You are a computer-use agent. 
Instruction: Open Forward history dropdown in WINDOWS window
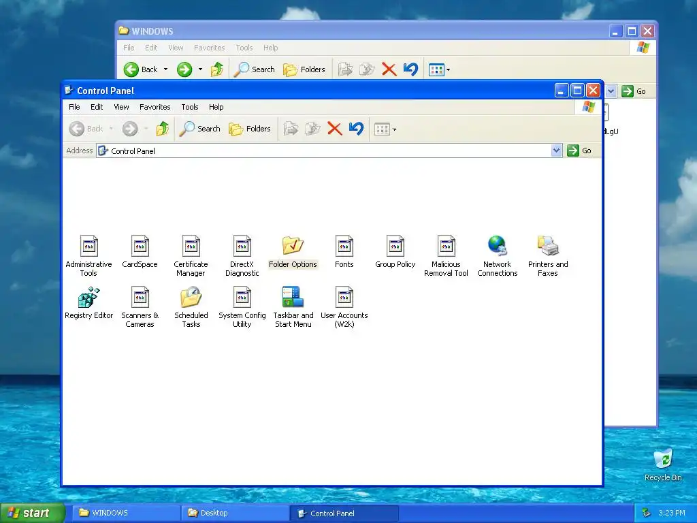point(200,69)
